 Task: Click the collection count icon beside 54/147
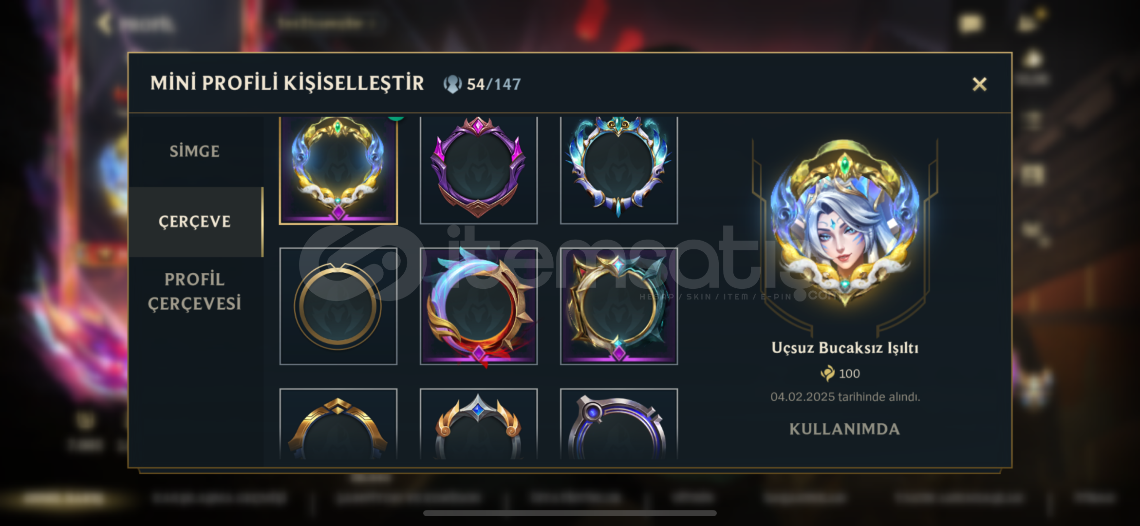pyautogui.click(x=452, y=84)
